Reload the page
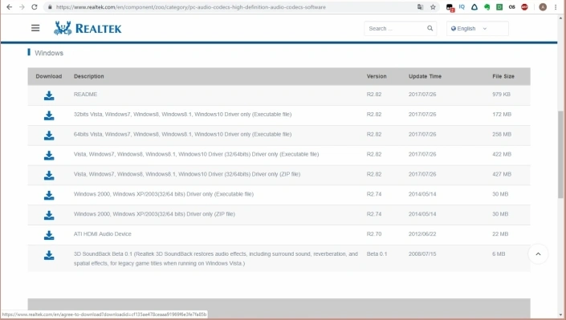The width and height of the screenshot is (566, 320). click(35, 7)
